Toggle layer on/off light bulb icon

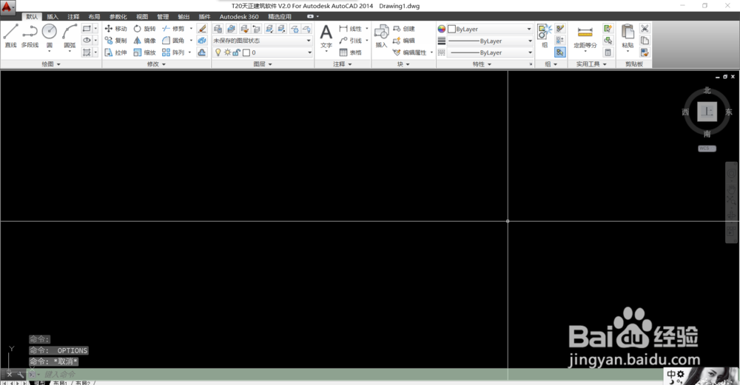point(218,52)
